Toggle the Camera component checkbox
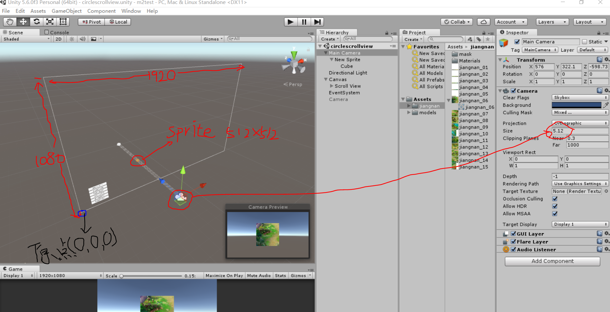Image resolution: width=610 pixels, height=312 pixels. [x=513, y=90]
